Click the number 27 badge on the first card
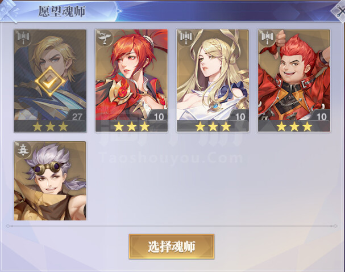 pyautogui.click(x=77, y=116)
